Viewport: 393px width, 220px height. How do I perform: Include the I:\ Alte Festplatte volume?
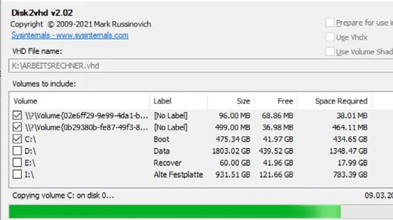(17, 174)
